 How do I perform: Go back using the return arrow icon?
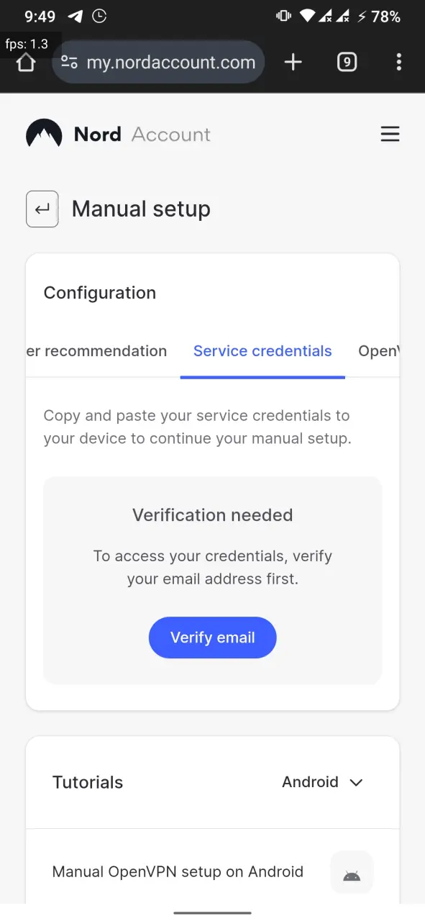tap(42, 209)
